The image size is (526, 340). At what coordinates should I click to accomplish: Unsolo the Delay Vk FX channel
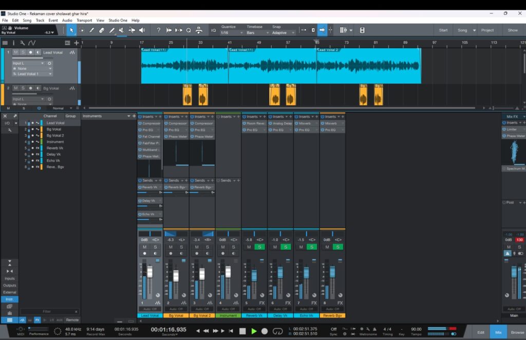tap(286, 247)
